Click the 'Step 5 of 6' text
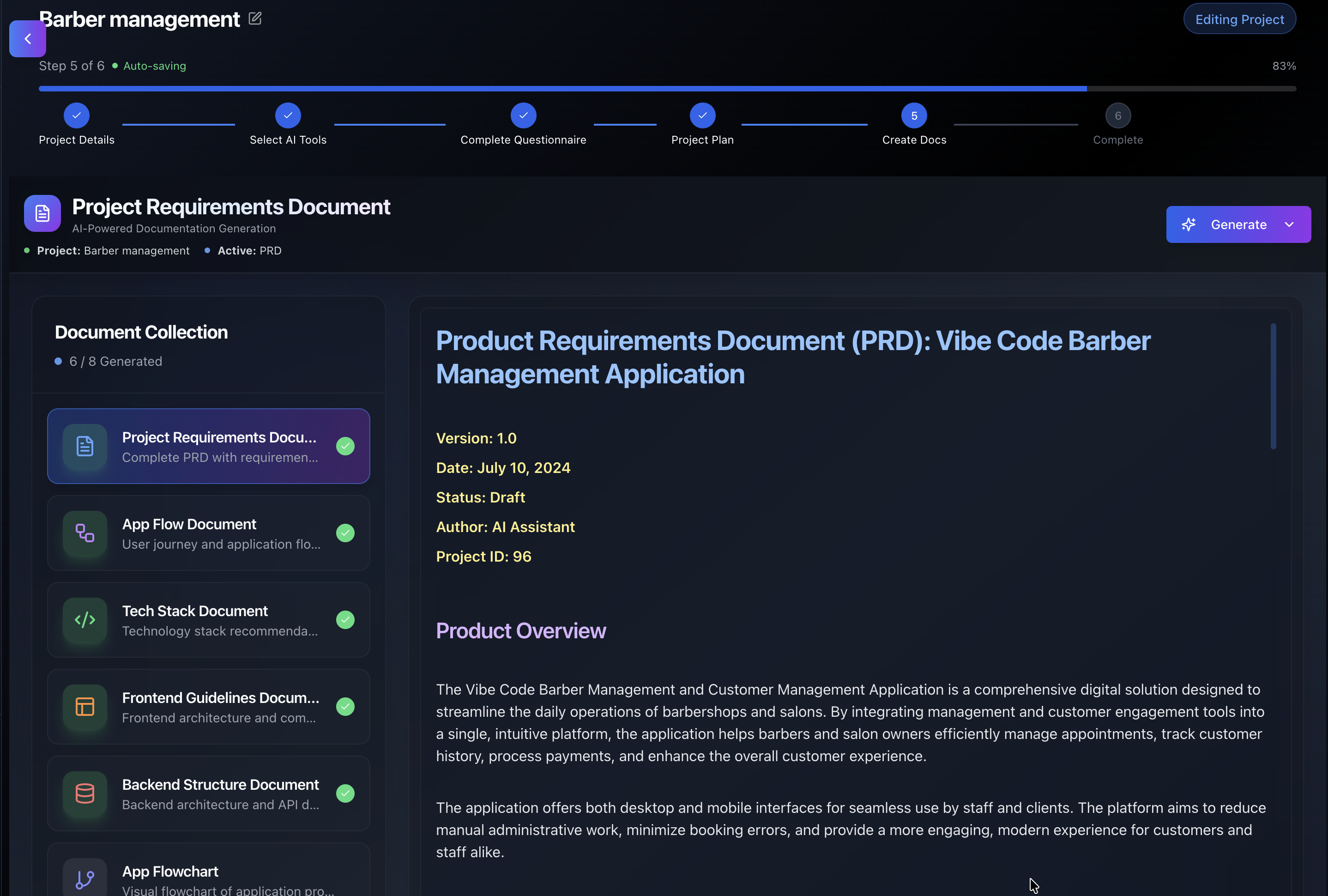Image resolution: width=1328 pixels, height=896 pixels. point(72,66)
